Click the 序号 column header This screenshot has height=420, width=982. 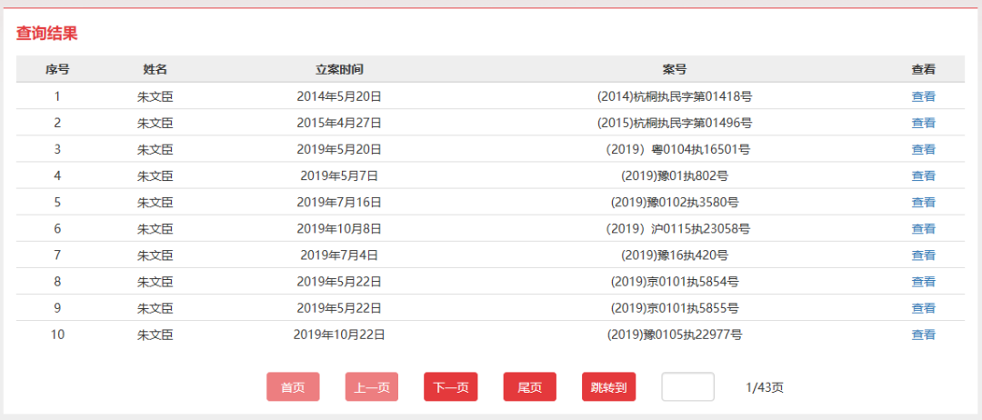(x=57, y=69)
